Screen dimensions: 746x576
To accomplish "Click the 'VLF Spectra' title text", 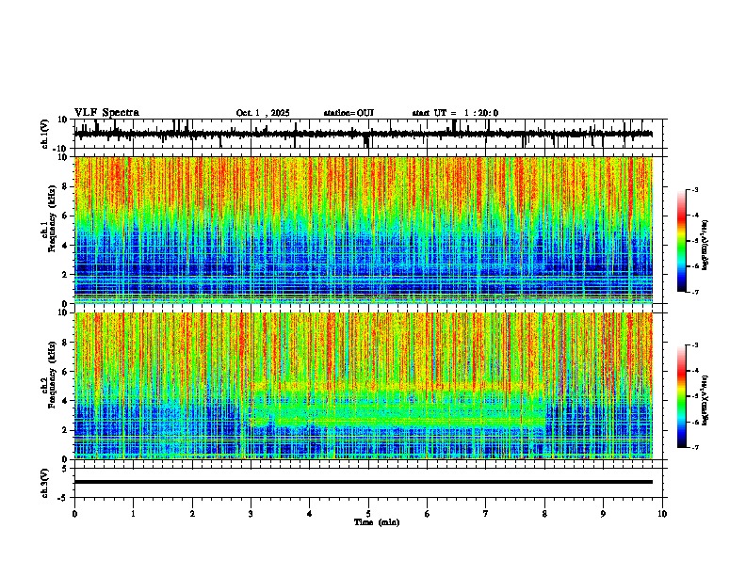I will pos(106,113).
